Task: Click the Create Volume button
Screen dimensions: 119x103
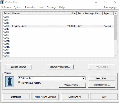Action: coord(19,67)
